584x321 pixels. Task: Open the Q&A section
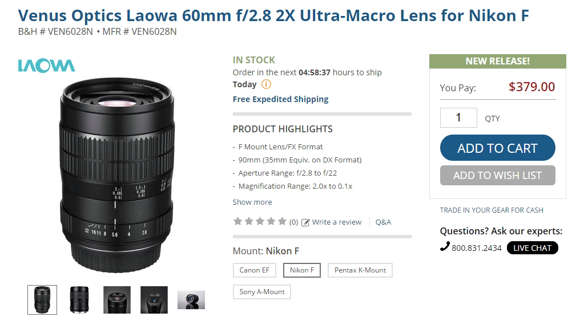pyautogui.click(x=383, y=222)
